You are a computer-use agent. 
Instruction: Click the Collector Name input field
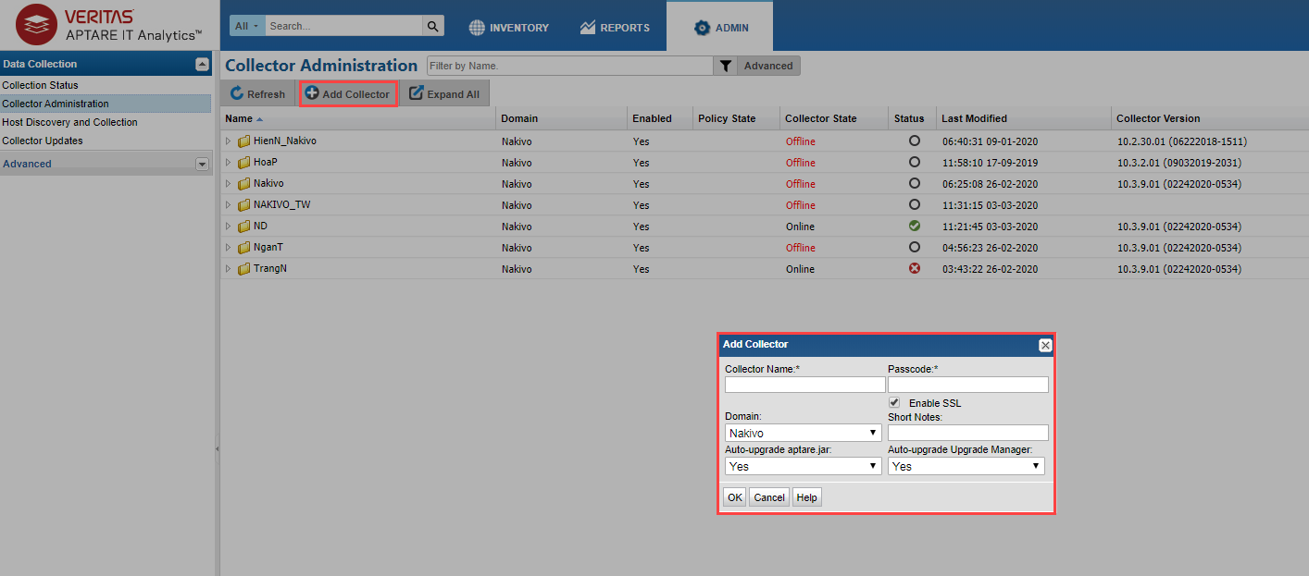click(x=804, y=385)
